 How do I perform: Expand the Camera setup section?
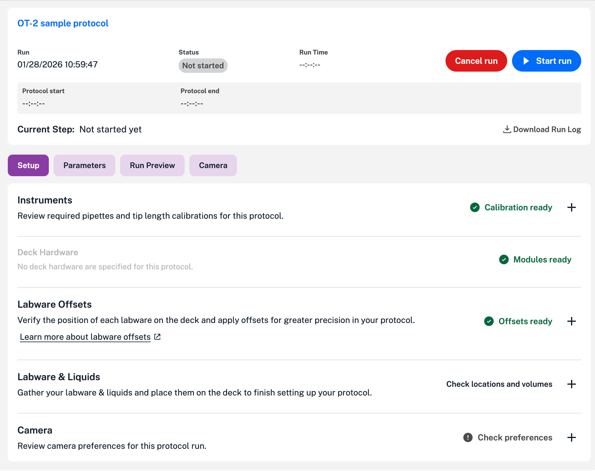tap(571, 437)
